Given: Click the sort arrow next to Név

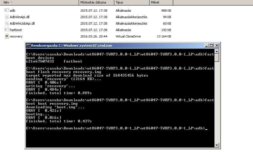Looking at the screenshot, I should [x=11, y=2].
